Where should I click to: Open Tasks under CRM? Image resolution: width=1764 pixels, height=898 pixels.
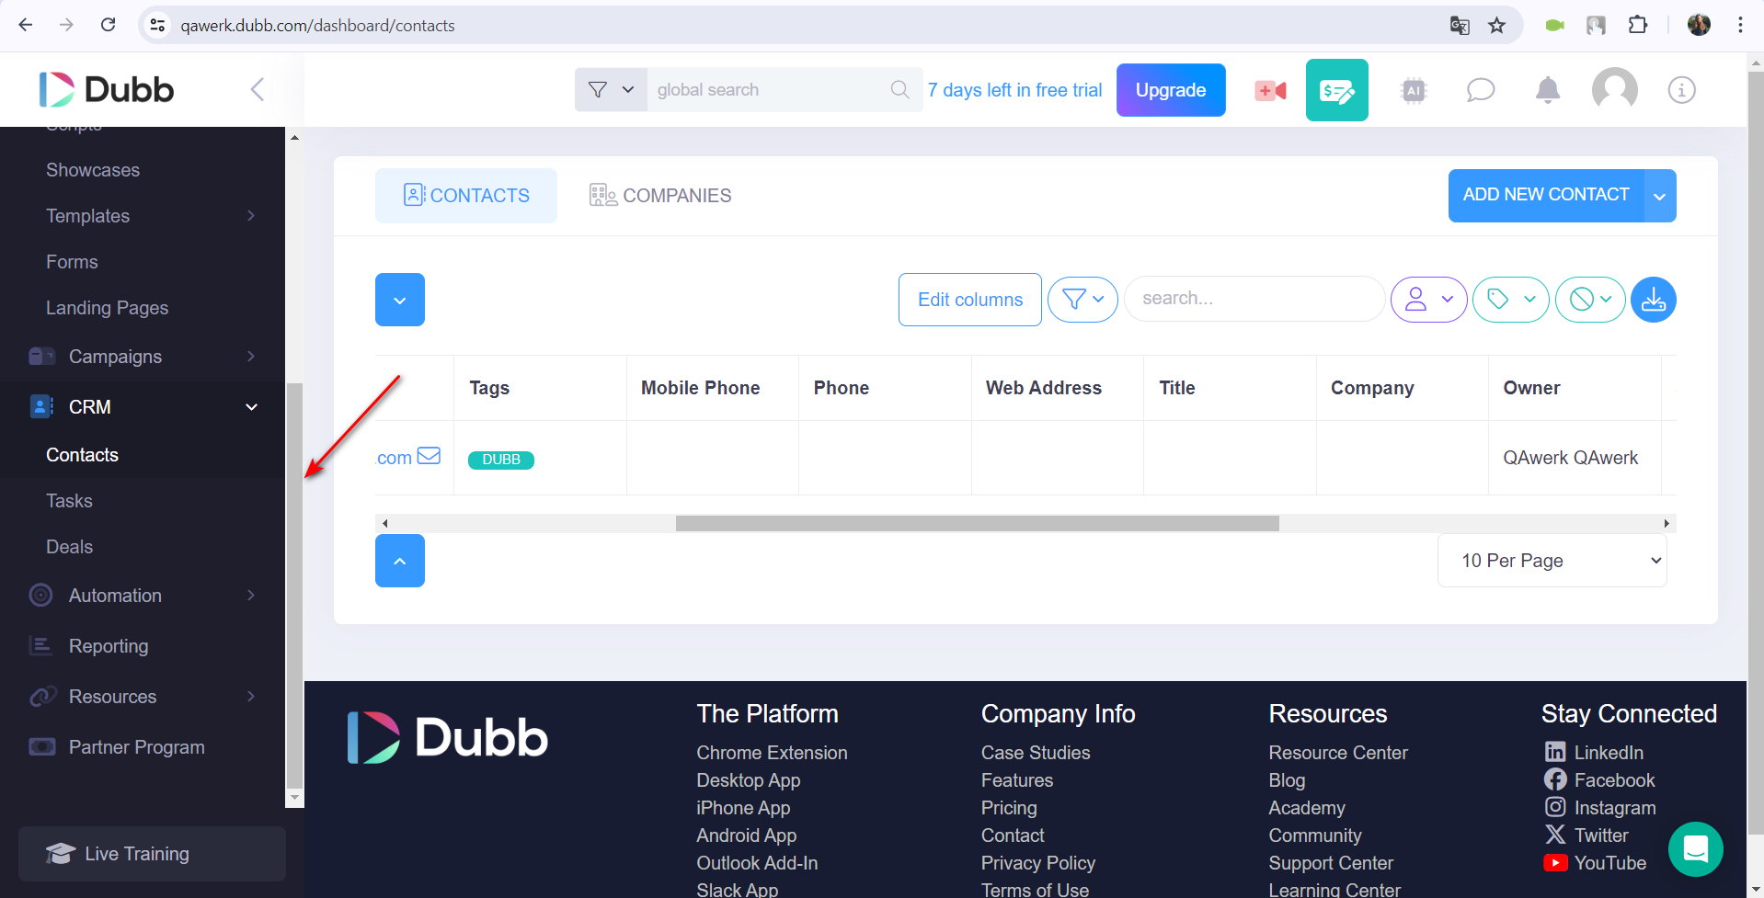69,501
